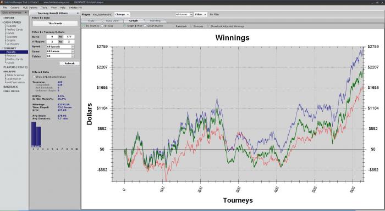Image resolution: width=385 pixels, height=211 pixels.
Task: Open Hold'em Vision app
Action: (x=15, y=83)
